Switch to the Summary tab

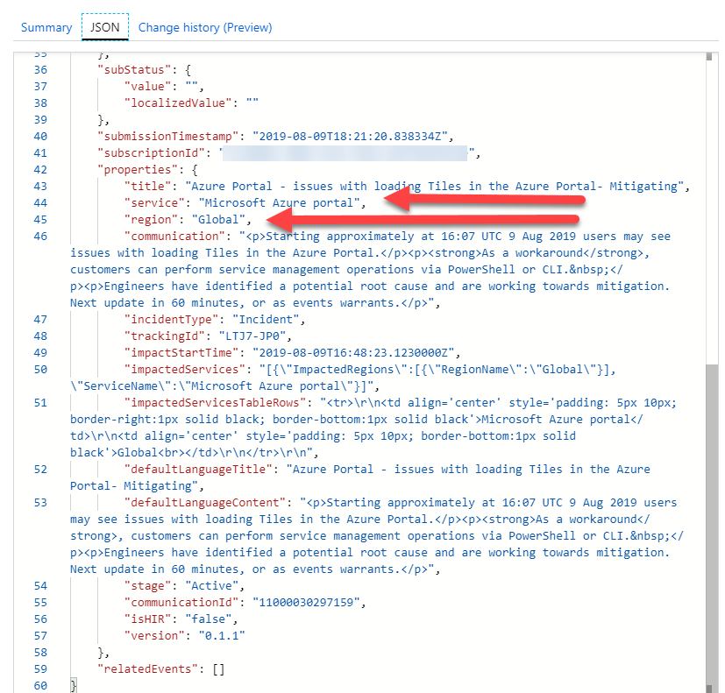46,27
